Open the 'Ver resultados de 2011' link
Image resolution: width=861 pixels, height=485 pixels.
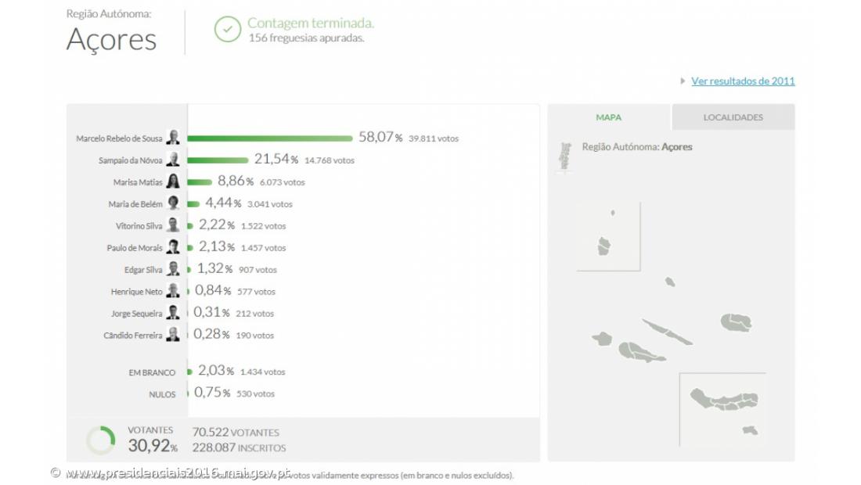(743, 81)
